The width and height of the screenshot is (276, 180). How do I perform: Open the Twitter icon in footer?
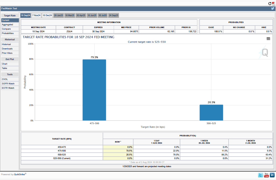(x=260, y=175)
